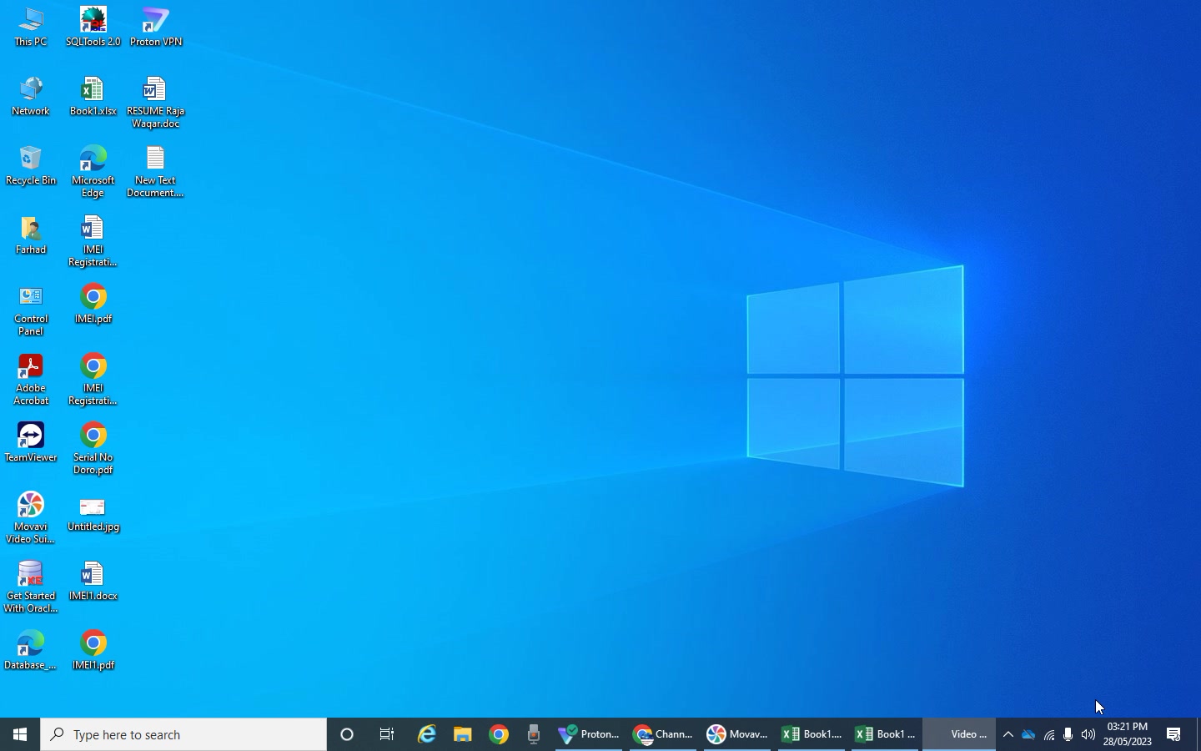The image size is (1201, 751).
Task: Select Adobe Acrobat desktop icon
Action: click(31, 381)
